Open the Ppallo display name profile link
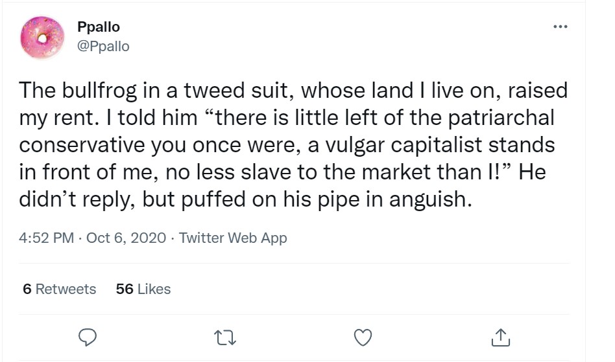 point(98,27)
